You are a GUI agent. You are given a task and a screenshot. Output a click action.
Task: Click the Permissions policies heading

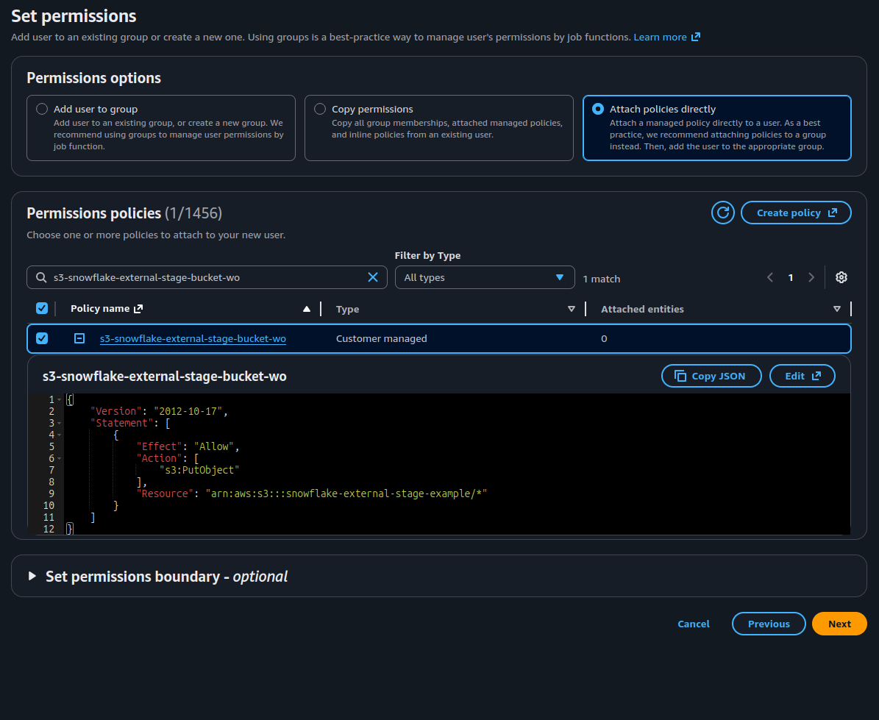[124, 213]
